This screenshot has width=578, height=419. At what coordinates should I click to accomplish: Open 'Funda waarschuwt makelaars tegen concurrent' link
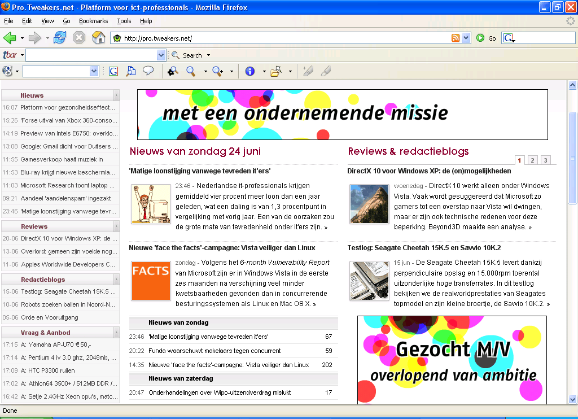click(x=214, y=351)
